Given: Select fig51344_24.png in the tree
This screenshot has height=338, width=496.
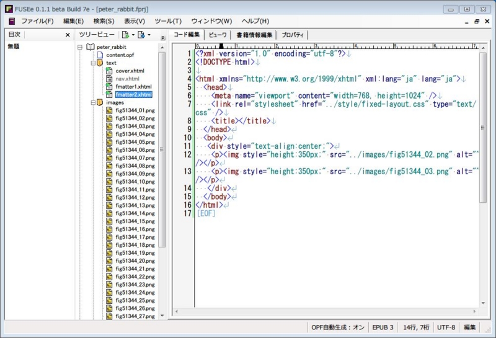Looking at the screenshot, I should [x=135, y=292].
